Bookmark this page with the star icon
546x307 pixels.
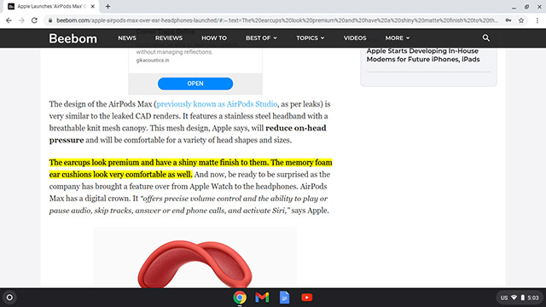[521, 20]
